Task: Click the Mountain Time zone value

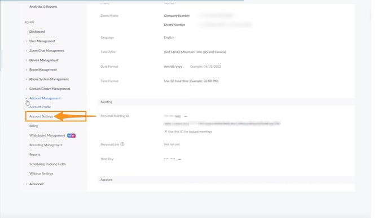Action: [x=195, y=52]
